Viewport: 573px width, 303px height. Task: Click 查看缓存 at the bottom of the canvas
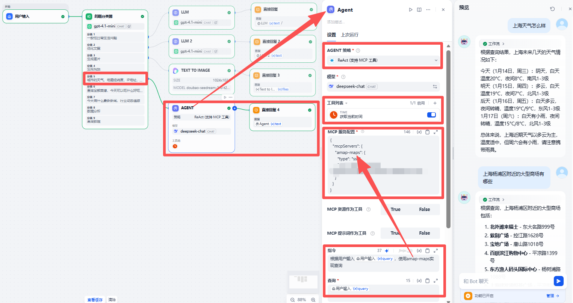coord(95,300)
